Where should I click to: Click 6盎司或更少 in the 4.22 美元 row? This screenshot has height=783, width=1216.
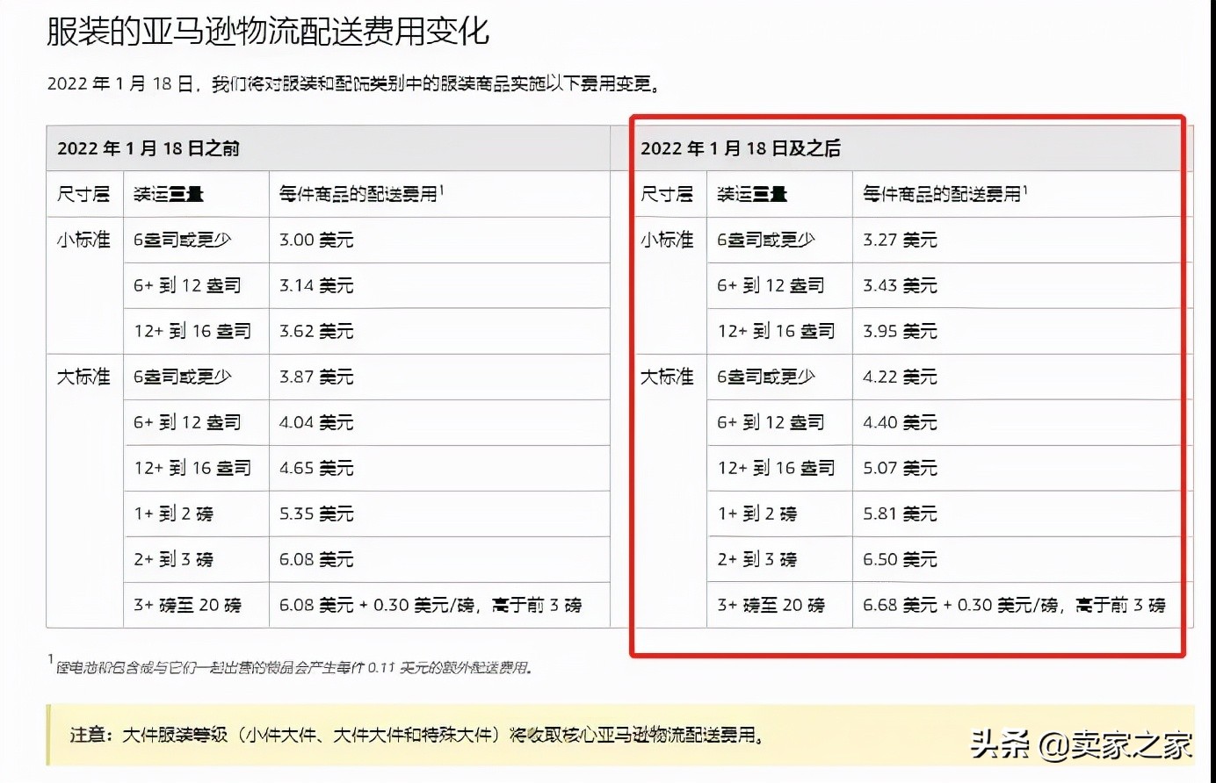tap(766, 377)
